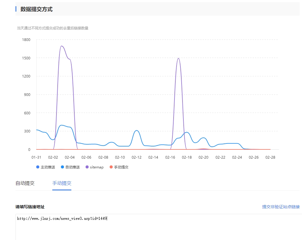
Task: Click the blue line start point at 01-31
Action: coord(37,130)
